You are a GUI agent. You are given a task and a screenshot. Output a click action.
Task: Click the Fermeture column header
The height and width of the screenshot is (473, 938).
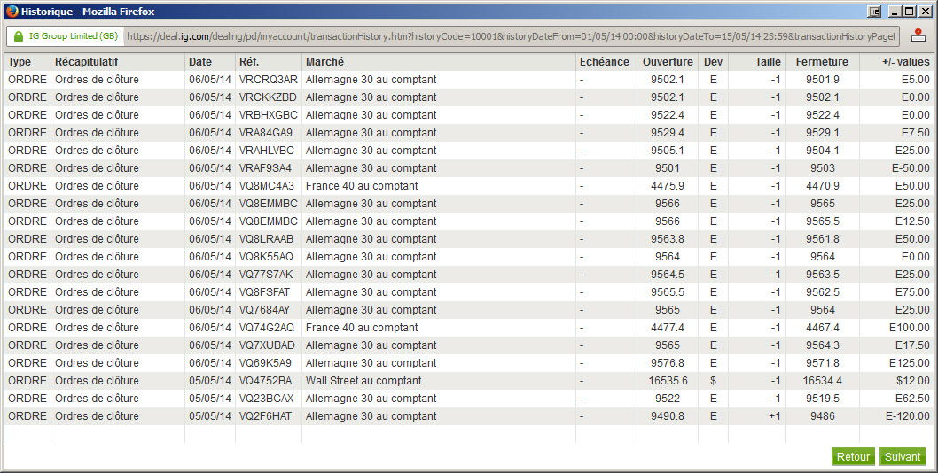click(x=822, y=62)
